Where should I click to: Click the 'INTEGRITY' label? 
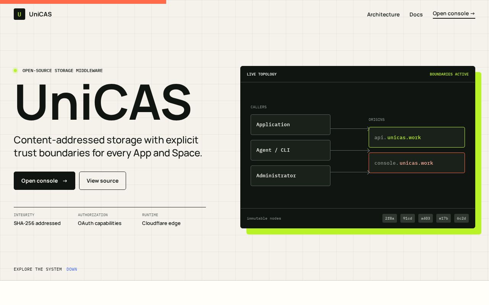pos(24,215)
